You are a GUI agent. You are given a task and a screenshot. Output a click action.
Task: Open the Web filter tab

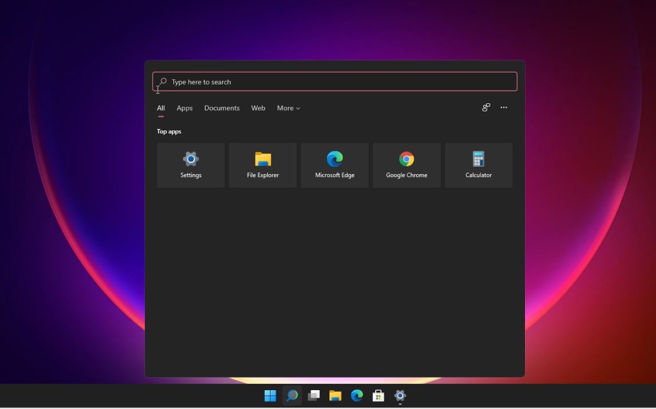tap(258, 108)
